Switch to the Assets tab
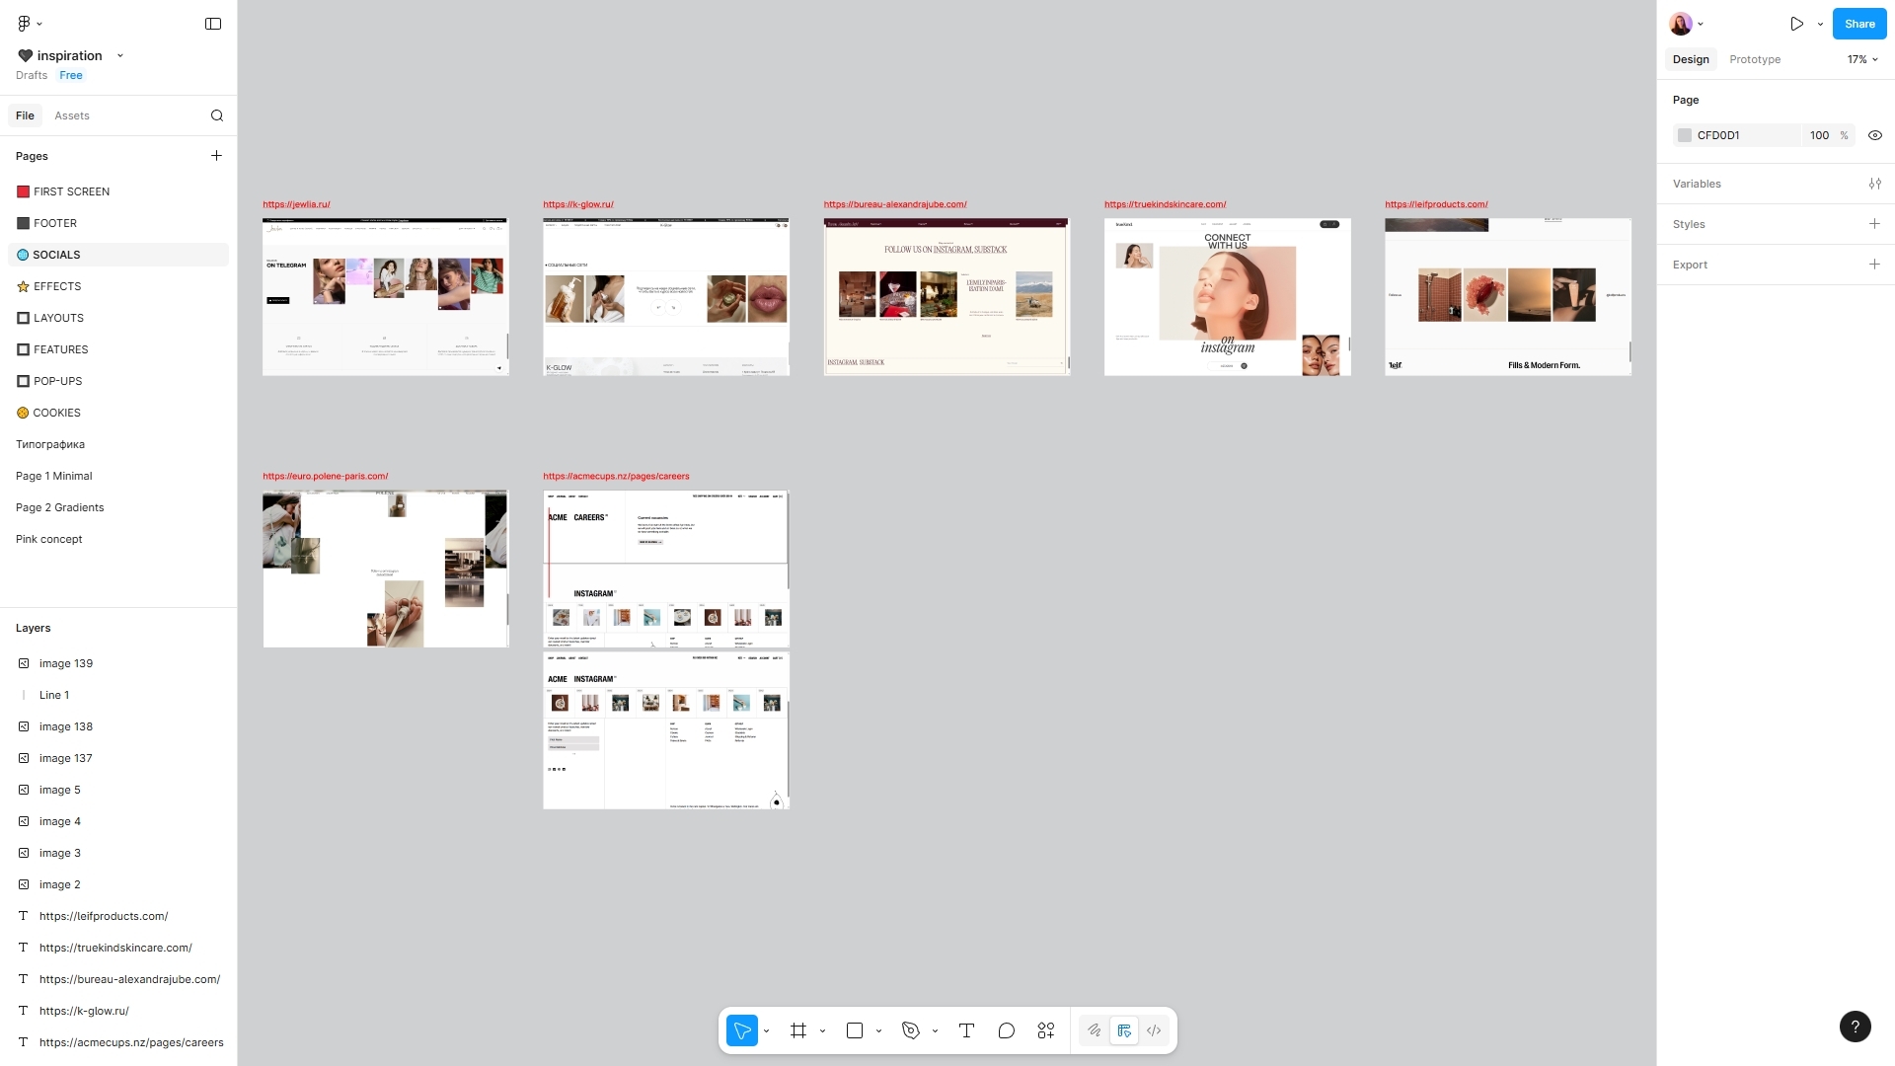Image resolution: width=1895 pixels, height=1066 pixels. [x=72, y=115]
